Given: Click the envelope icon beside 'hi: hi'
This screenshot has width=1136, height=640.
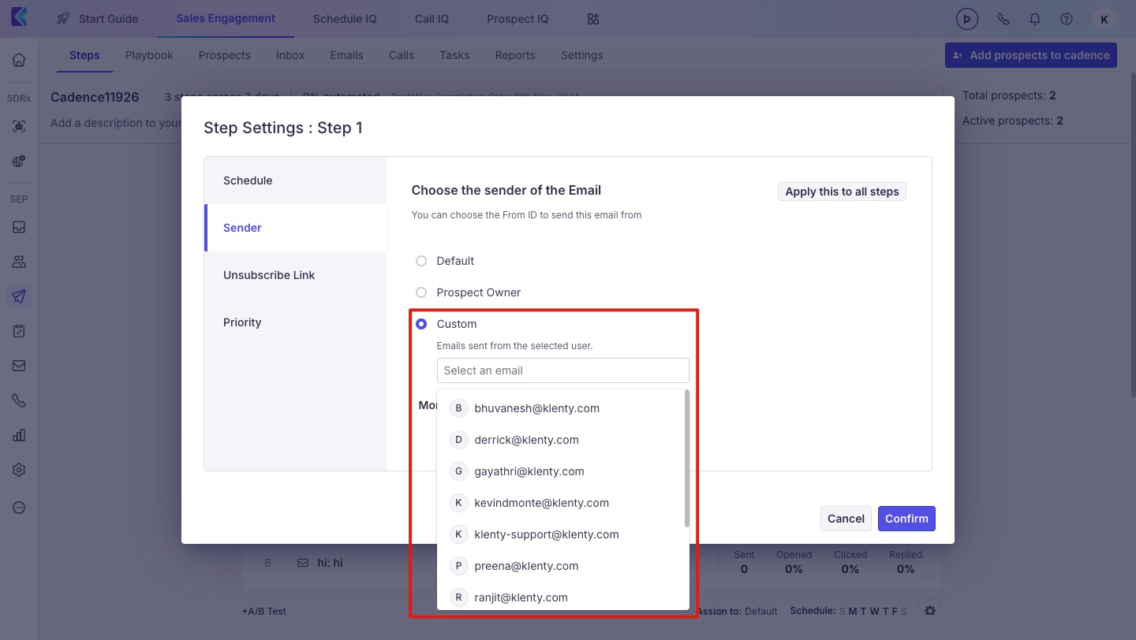Looking at the screenshot, I should tap(302, 563).
